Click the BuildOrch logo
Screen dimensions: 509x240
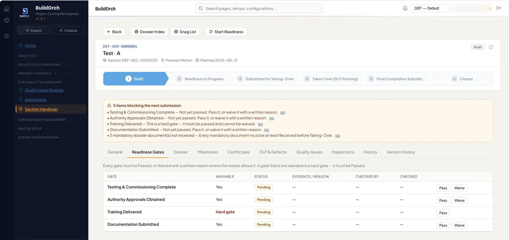pyautogui.click(x=24, y=12)
